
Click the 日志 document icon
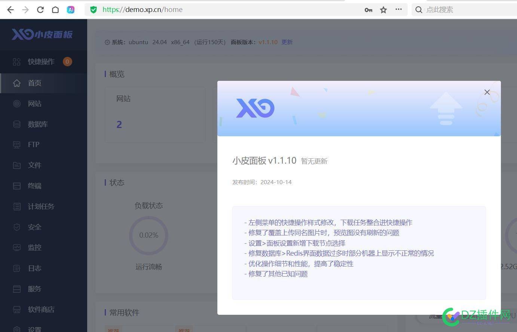coord(17,268)
